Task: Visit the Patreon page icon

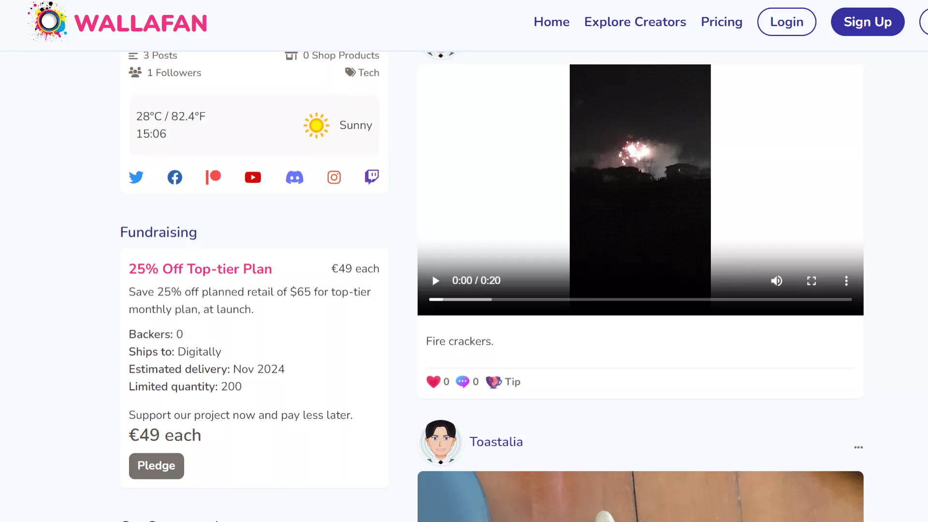Action: click(213, 177)
